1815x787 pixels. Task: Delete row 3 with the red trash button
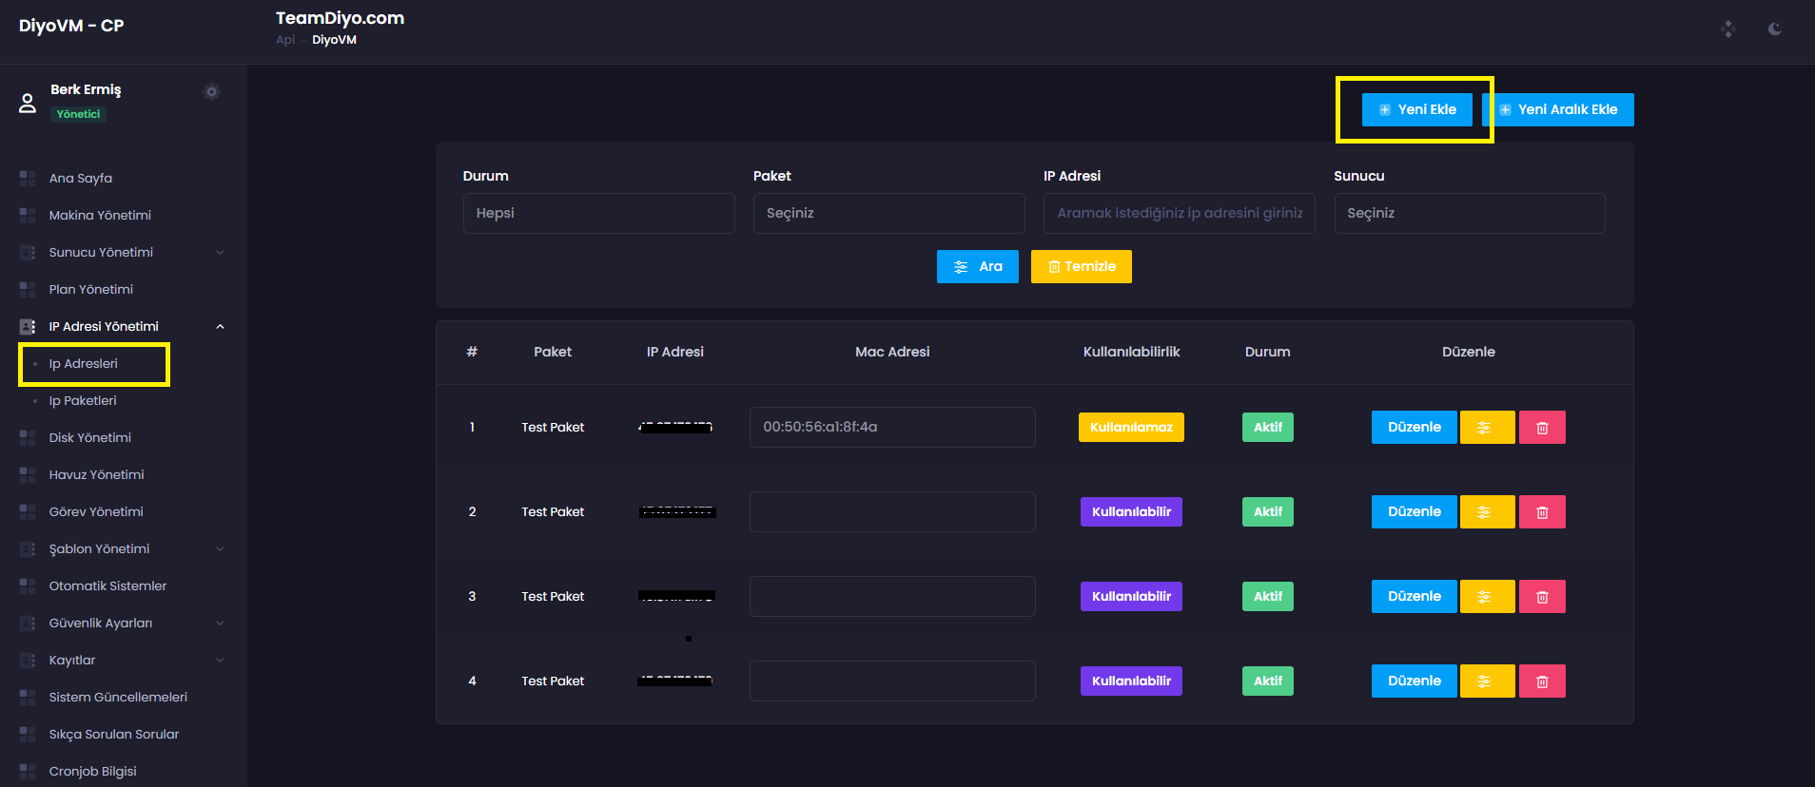pos(1542,597)
